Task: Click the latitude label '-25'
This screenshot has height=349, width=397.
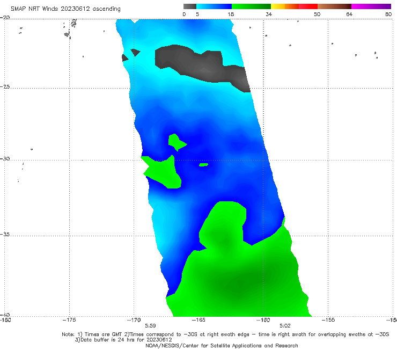Action: pyautogui.click(x=5, y=86)
